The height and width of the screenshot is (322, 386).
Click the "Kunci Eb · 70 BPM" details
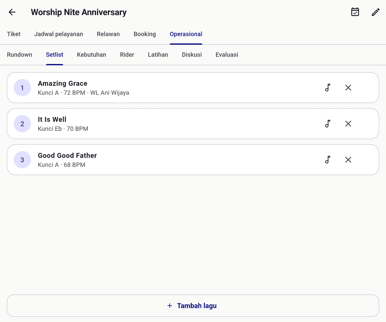coord(63,129)
